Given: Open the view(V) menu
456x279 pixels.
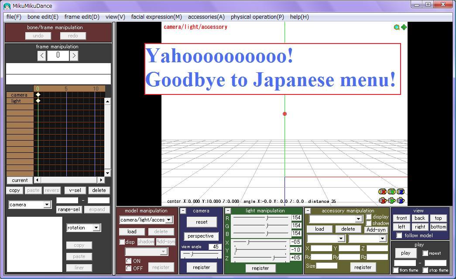Looking at the screenshot, I should click(x=115, y=17).
